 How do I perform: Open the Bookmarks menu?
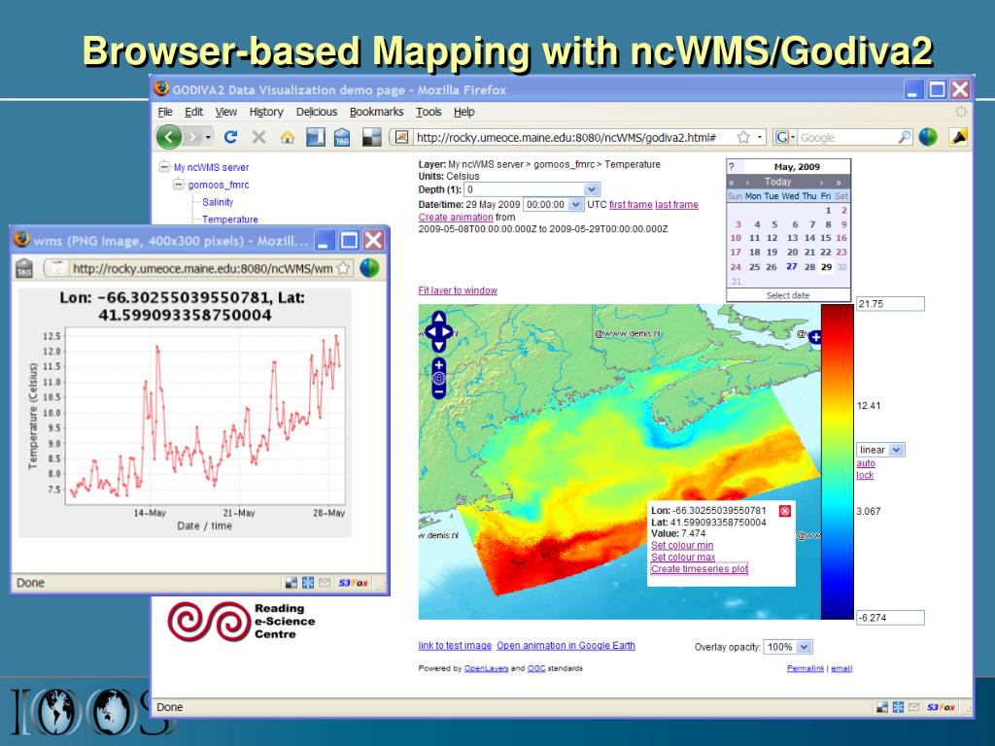(x=376, y=112)
